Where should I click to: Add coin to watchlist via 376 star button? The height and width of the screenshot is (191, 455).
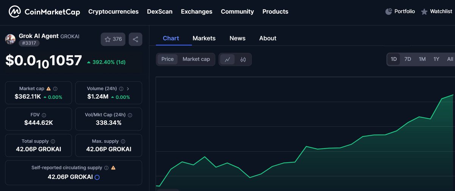(x=113, y=39)
